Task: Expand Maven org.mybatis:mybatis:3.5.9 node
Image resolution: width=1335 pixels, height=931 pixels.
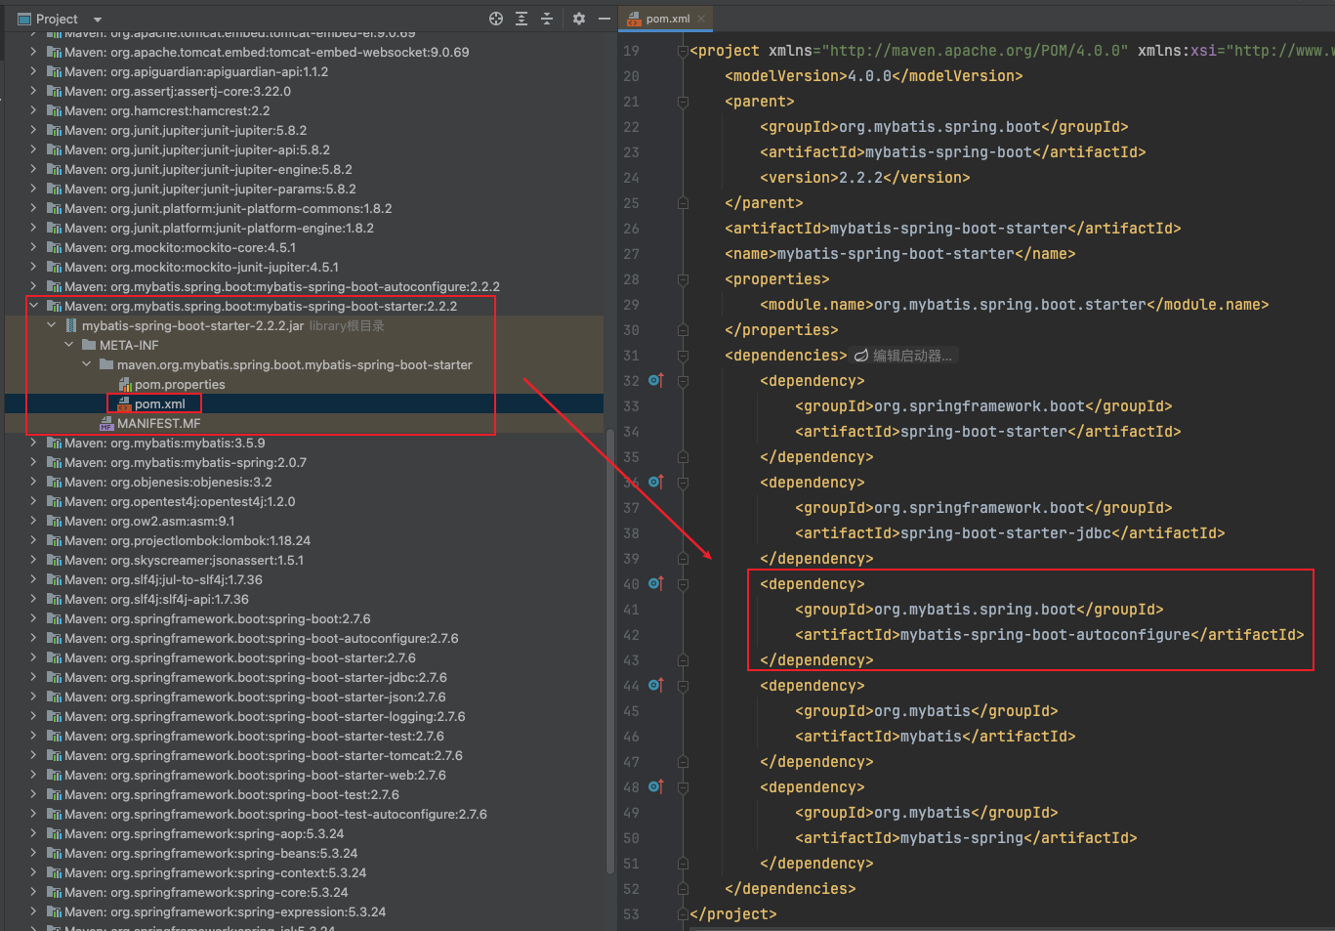Action: [x=33, y=443]
